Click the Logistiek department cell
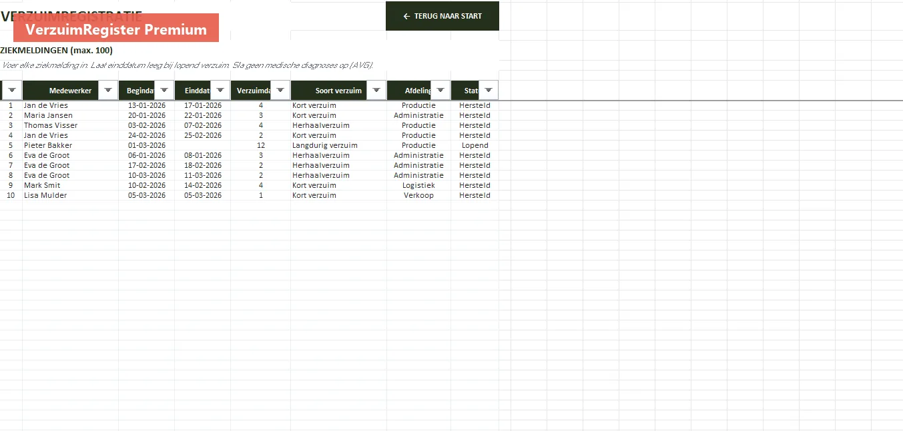903x431 pixels. coord(419,185)
